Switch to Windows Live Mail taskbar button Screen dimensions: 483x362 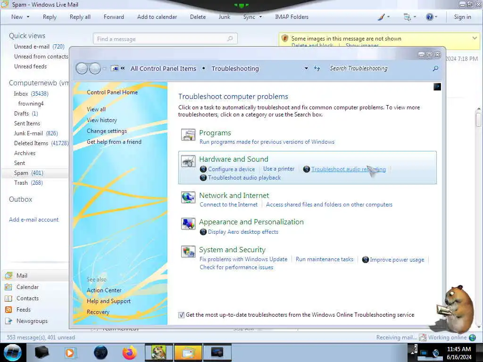point(188,353)
